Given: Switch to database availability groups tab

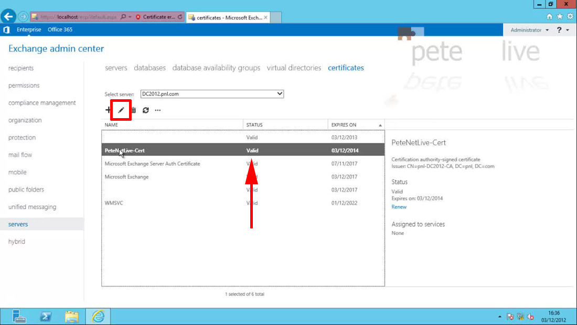Looking at the screenshot, I should tap(216, 68).
